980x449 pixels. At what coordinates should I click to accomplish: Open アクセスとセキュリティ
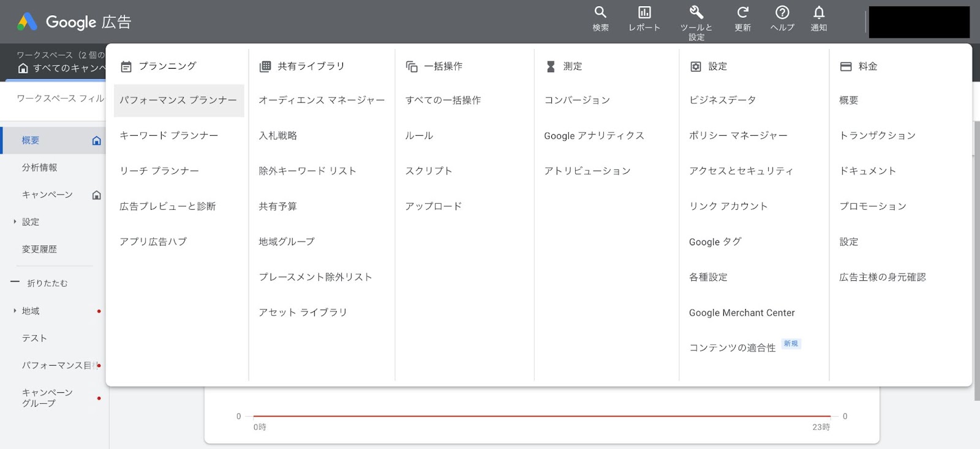pyautogui.click(x=741, y=171)
